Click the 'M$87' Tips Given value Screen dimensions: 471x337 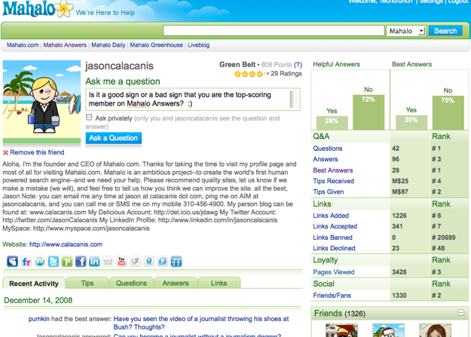coord(400,191)
